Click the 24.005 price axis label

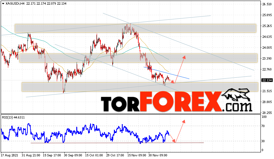pyautogui.click(x=267, y=48)
